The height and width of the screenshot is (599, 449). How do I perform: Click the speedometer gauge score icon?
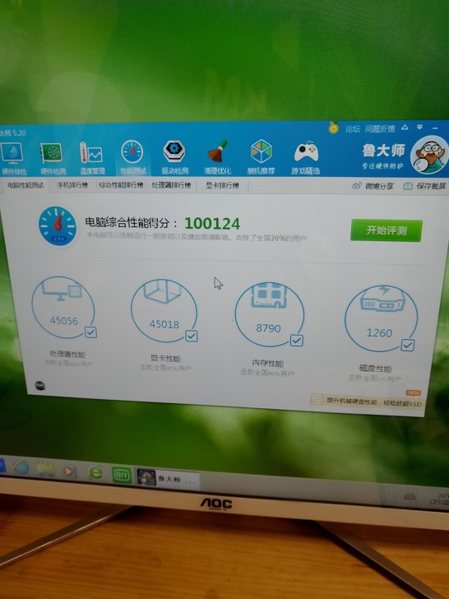(x=58, y=226)
